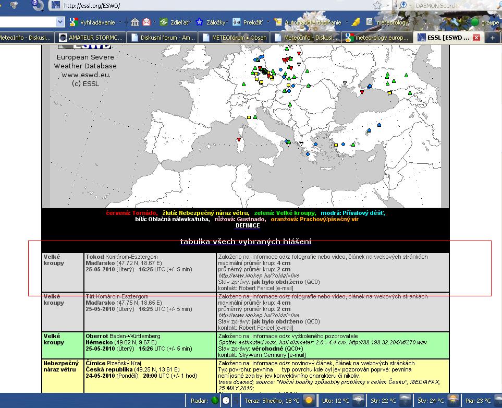Click the 'Teraz: Slnečno, 18 °C' status text
This screenshot has width=502, height=408.
(x=272, y=401)
